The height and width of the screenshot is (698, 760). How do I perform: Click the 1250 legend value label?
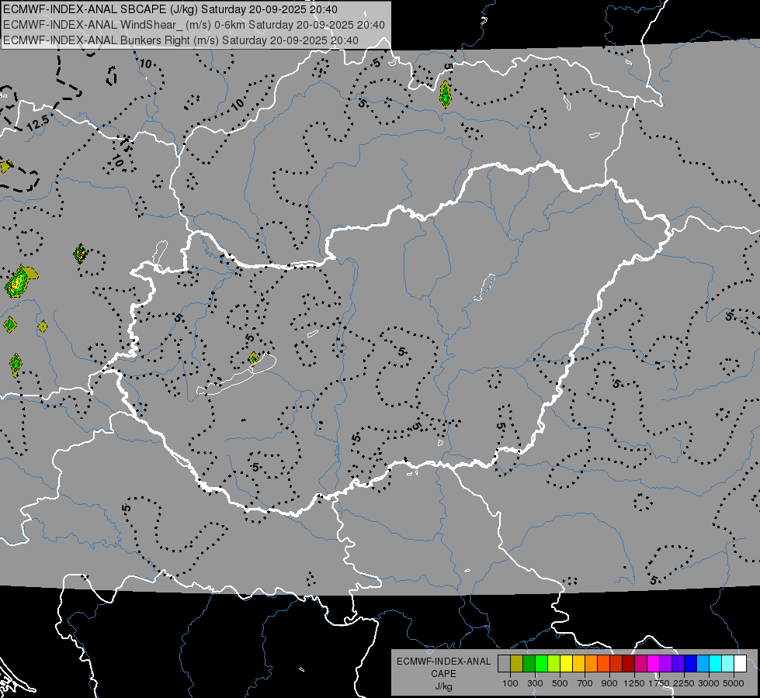[634, 683]
